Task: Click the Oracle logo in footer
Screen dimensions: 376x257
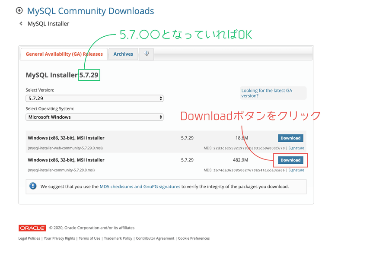Action: point(32,228)
